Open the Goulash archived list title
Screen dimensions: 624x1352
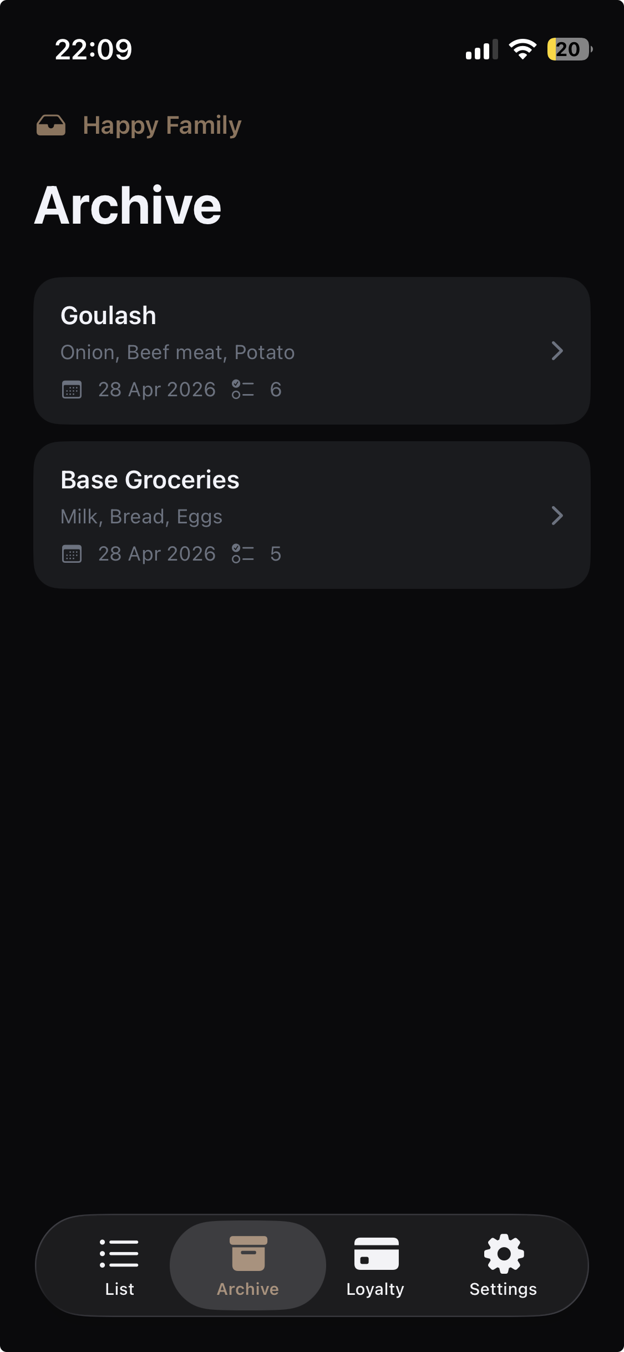click(x=109, y=316)
